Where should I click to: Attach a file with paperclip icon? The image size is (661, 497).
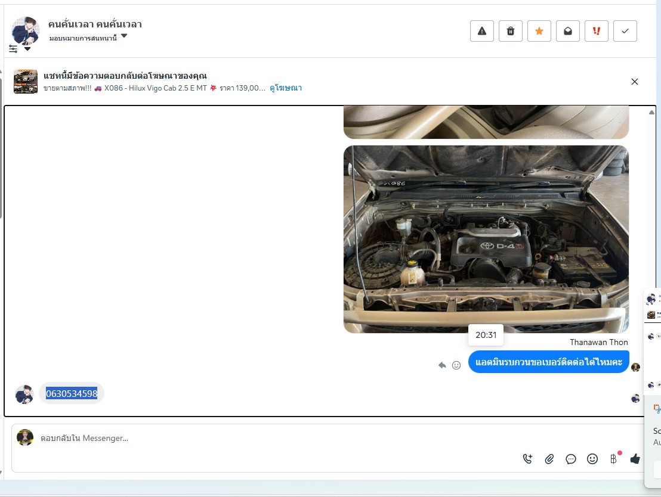[x=549, y=459]
